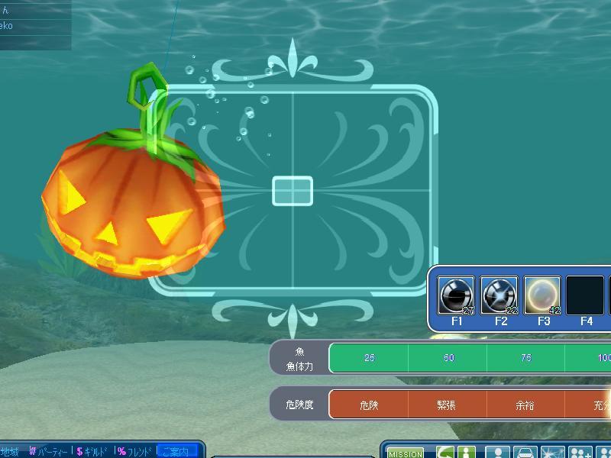This screenshot has height=458, width=611.
Task: Activate the F2 skill slot
Action: tap(499, 296)
